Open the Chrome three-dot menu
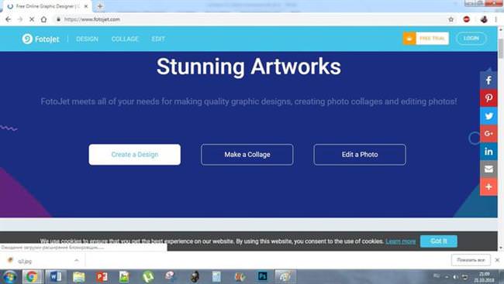 click(x=496, y=19)
